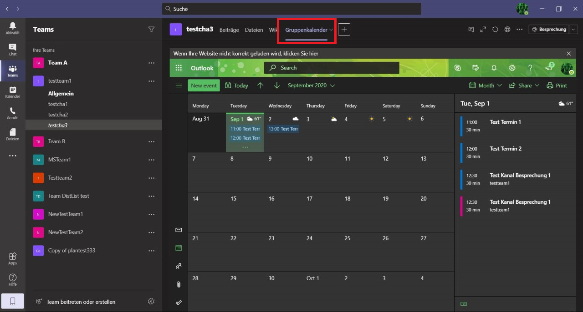Open Chat in the left rail

12,50
